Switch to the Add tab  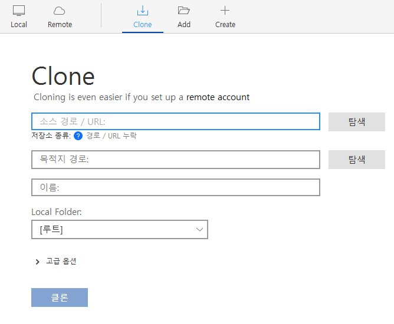tap(184, 17)
